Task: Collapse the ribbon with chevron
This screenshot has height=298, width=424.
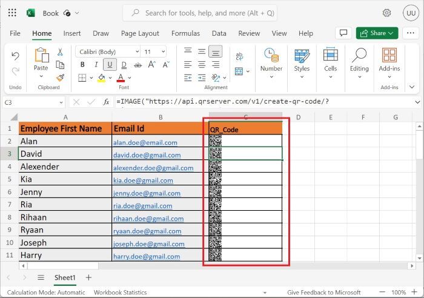Action: pyautogui.click(x=412, y=87)
